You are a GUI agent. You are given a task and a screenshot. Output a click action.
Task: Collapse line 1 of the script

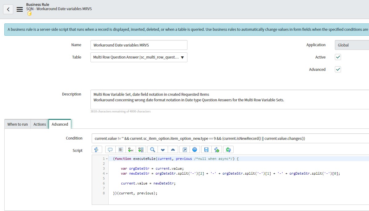[106, 158]
